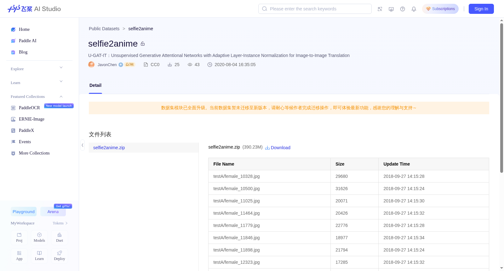This screenshot has height=271, width=504.
Task: Download selfie2anime.zip
Action: pyautogui.click(x=278, y=148)
